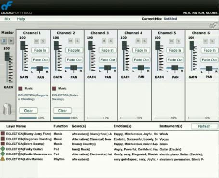Click the ECLECTICA(Gregorian Chanting) text in Channel 1

pyautogui.click(x=33, y=97)
